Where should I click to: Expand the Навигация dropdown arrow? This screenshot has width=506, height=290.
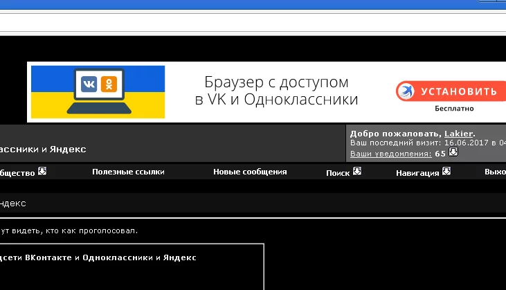point(446,171)
